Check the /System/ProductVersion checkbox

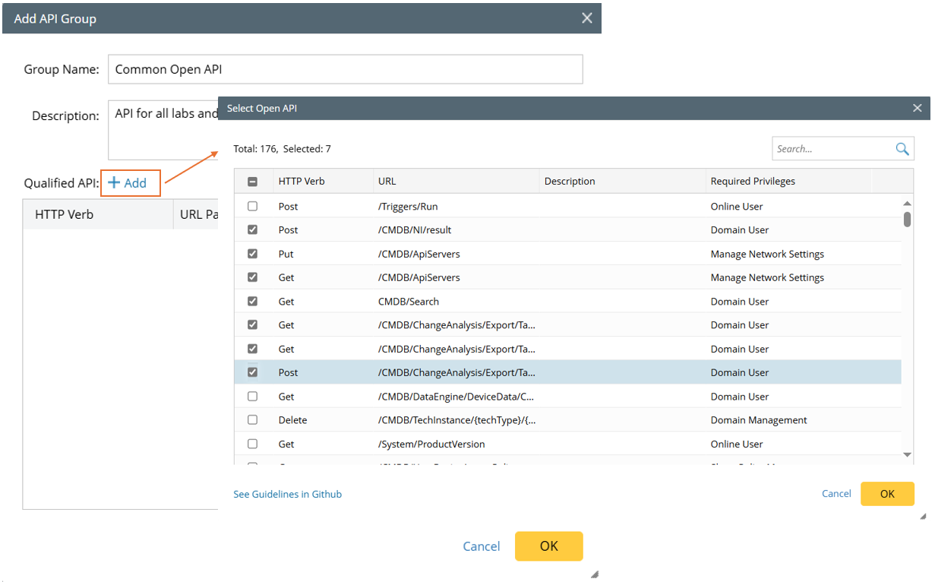click(253, 444)
